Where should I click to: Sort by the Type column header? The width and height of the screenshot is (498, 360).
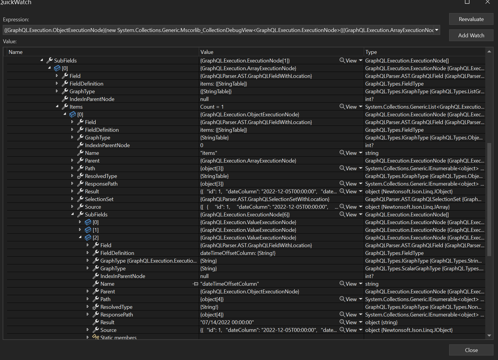pos(371,52)
